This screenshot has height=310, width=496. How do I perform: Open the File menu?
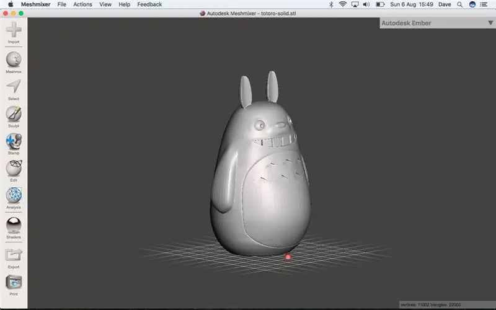(x=61, y=4)
